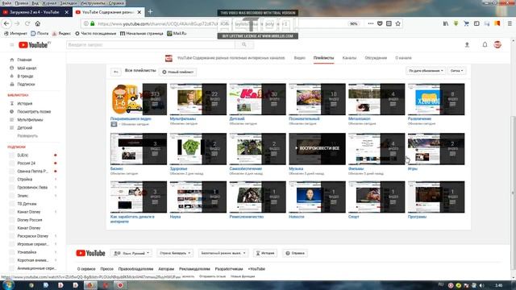The height and width of the screenshot is (290, 516).
Task: Open 'Посмотреть позже' in the sidebar
Action: pyautogui.click(x=34, y=112)
